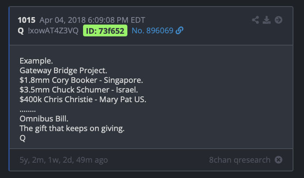This screenshot has width=304, height=178.
Task: Select the tripcode !xowAT4Z3VQ
Action: 53,31
